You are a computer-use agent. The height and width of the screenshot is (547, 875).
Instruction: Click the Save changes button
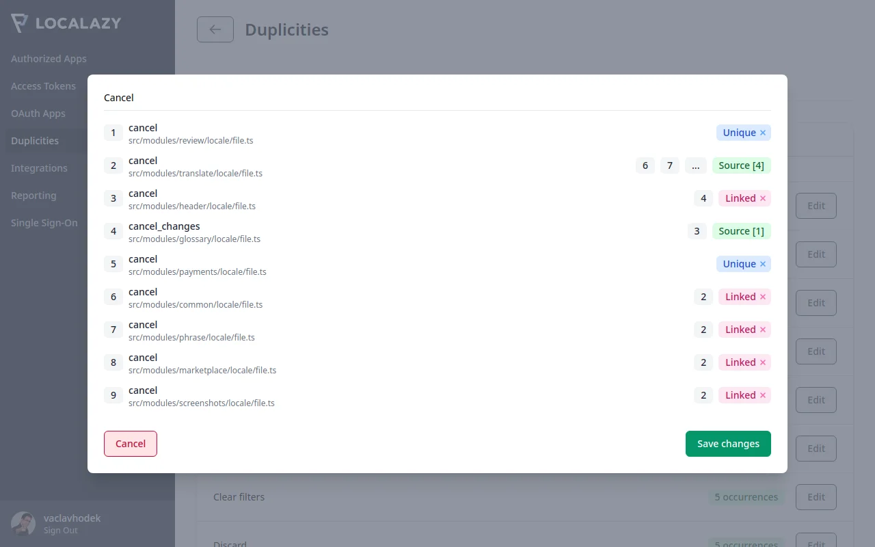coord(728,444)
